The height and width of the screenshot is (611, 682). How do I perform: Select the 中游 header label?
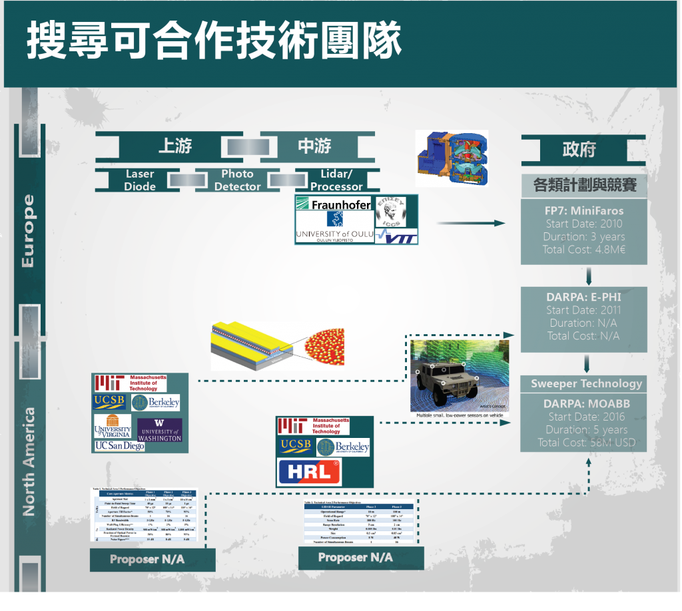[314, 146]
